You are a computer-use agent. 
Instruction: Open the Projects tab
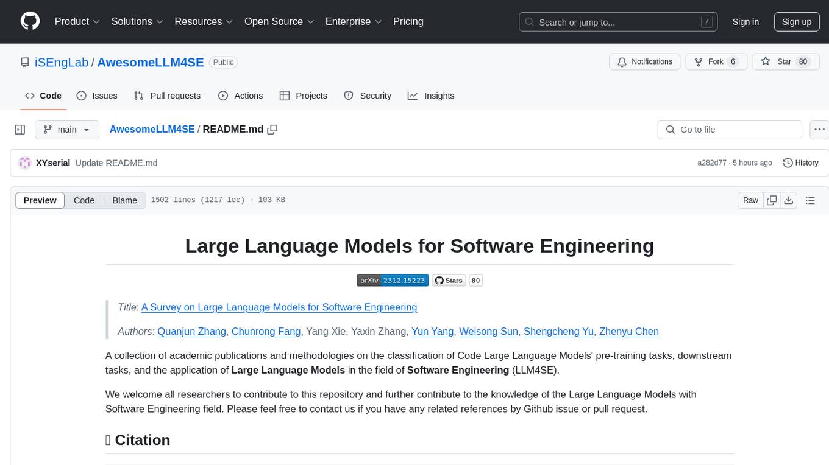pos(304,96)
